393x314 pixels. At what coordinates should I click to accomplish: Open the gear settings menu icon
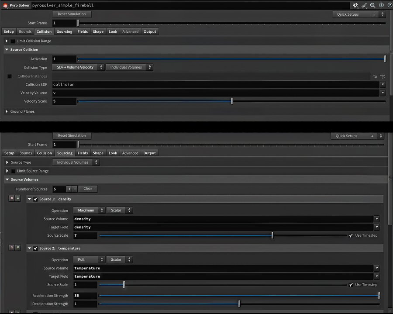[x=355, y=5]
